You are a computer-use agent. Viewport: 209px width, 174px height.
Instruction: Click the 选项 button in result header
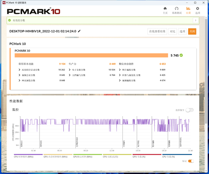point(182,31)
